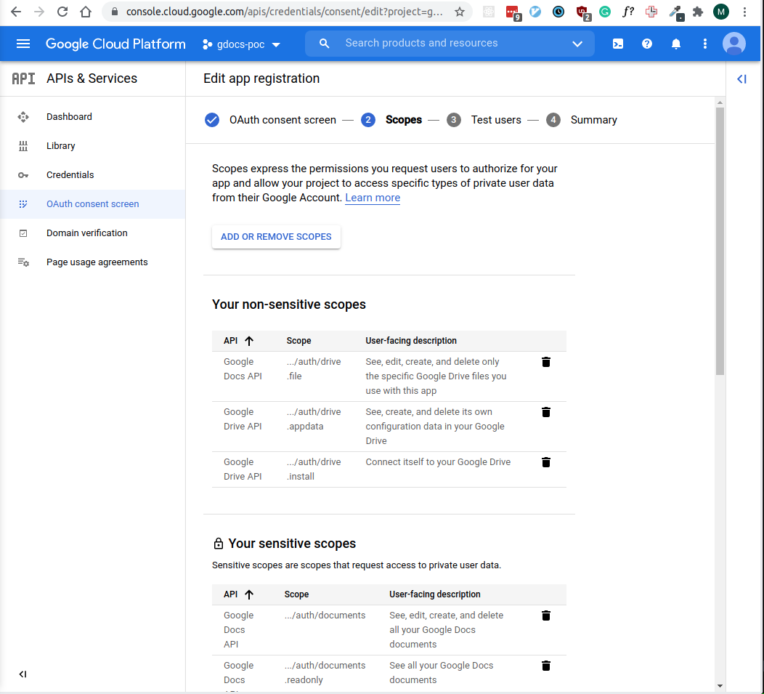Open the account avatar in the Cloud header
764x694 pixels.
coord(733,44)
